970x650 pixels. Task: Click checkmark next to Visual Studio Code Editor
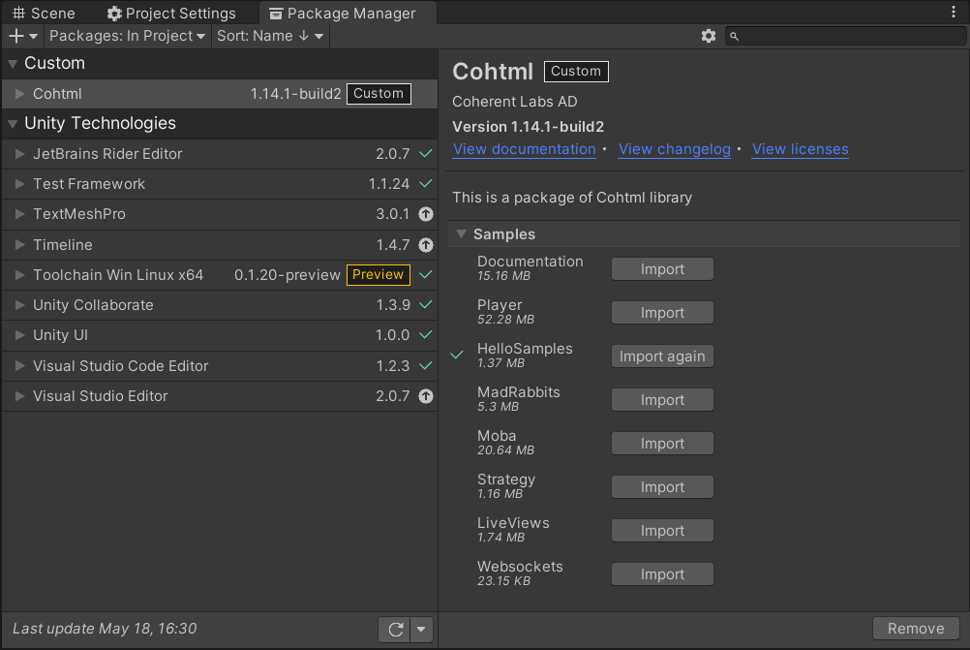pyautogui.click(x=426, y=366)
